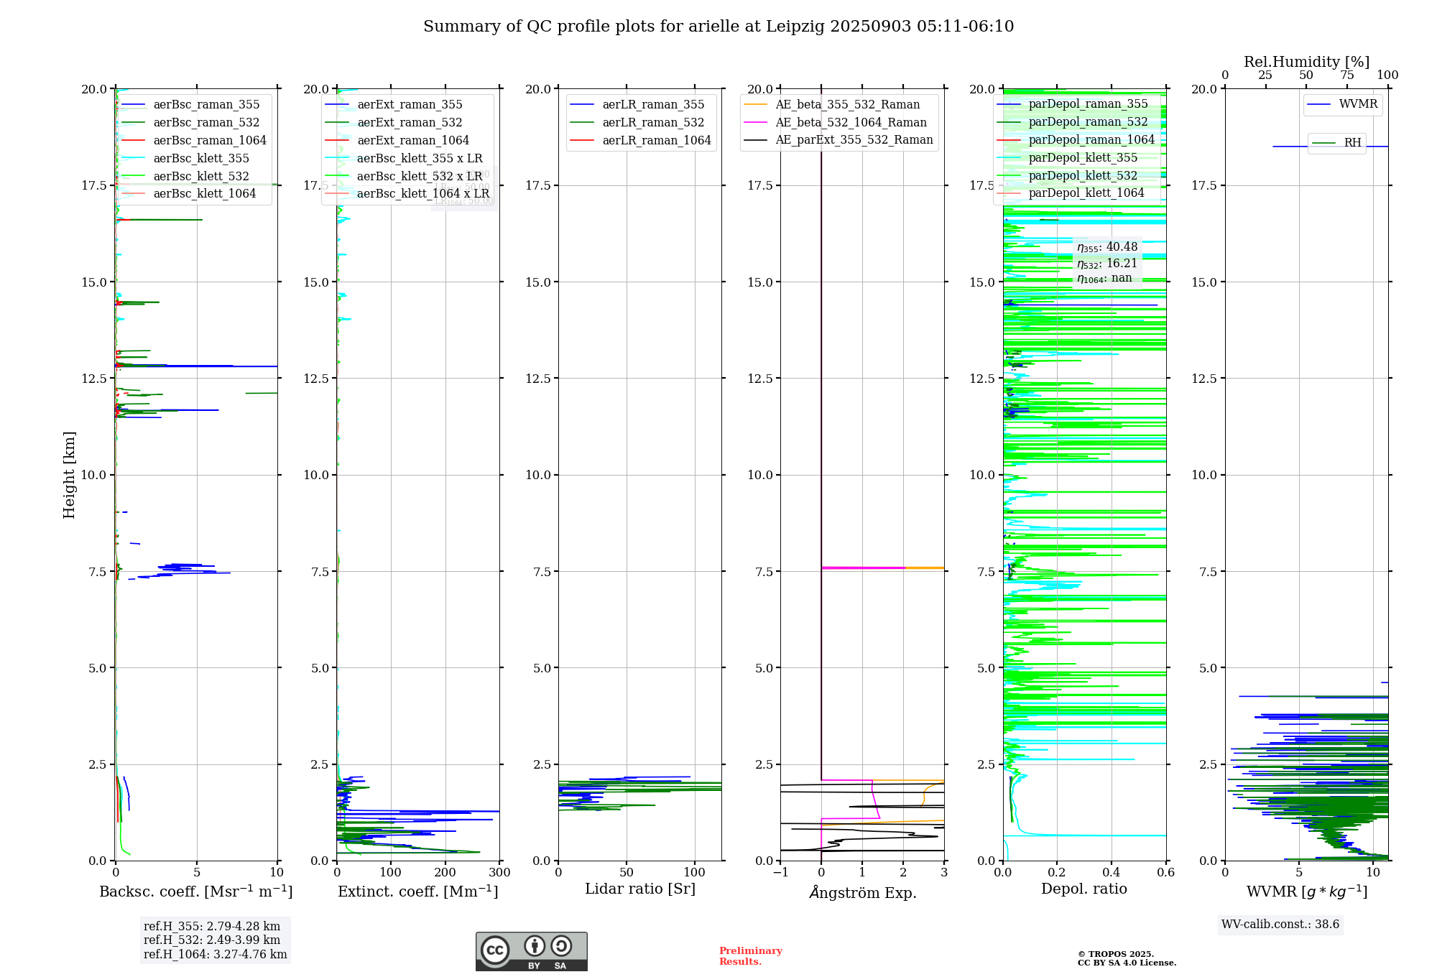Click the aerBsc_raman_355 legend entry
The width and height of the screenshot is (1437, 977).
click(x=206, y=105)
